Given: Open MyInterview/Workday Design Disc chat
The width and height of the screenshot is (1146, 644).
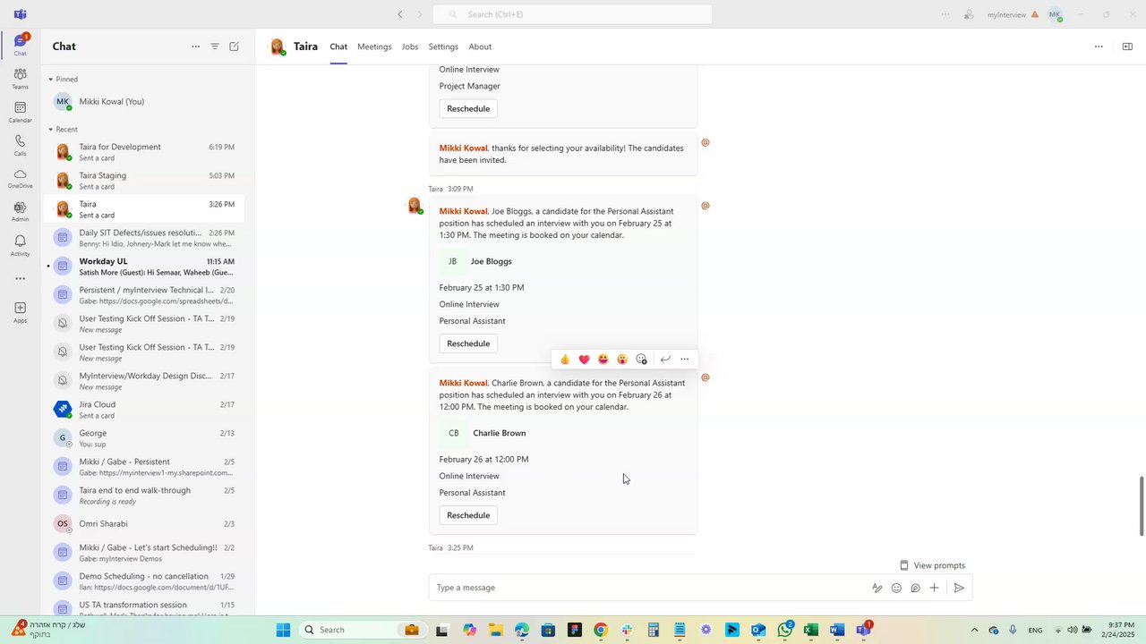Looking at the screenshot, I should (x=143, y=380).
